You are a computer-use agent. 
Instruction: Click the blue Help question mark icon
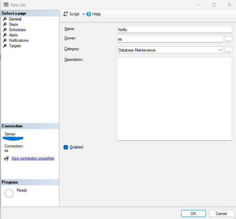[89, 14]
